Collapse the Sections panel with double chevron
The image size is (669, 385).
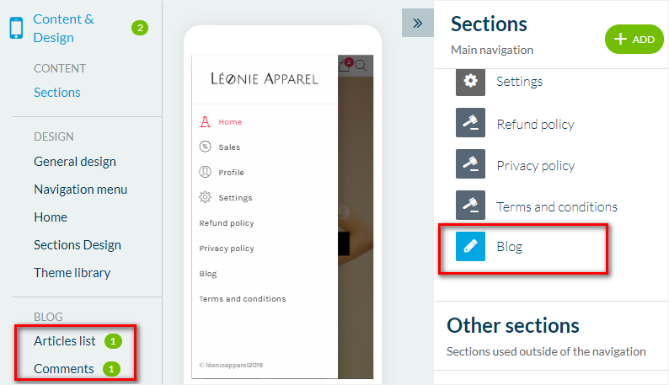click(417, 23)
